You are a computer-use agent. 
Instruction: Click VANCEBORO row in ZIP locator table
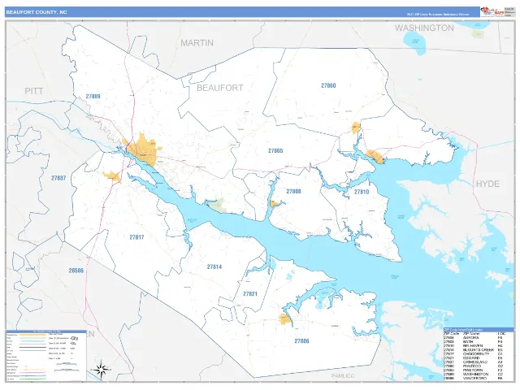[x=475, y=379]
